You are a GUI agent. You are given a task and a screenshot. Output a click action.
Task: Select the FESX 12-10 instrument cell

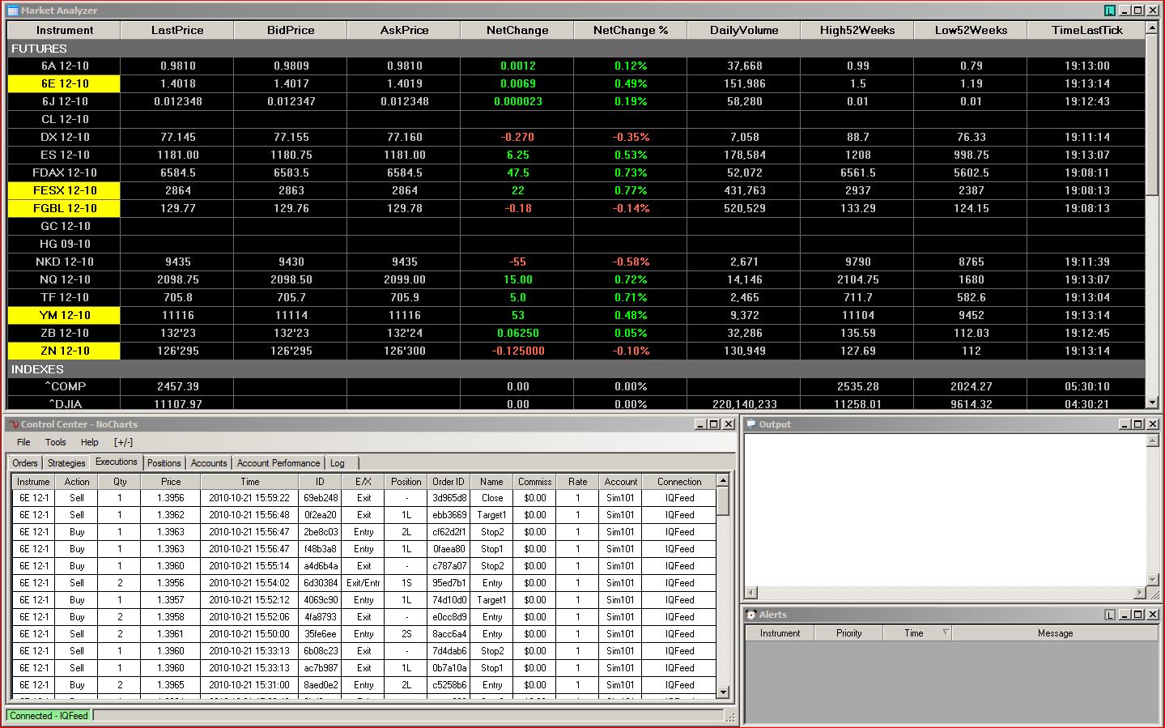(64, 190)
